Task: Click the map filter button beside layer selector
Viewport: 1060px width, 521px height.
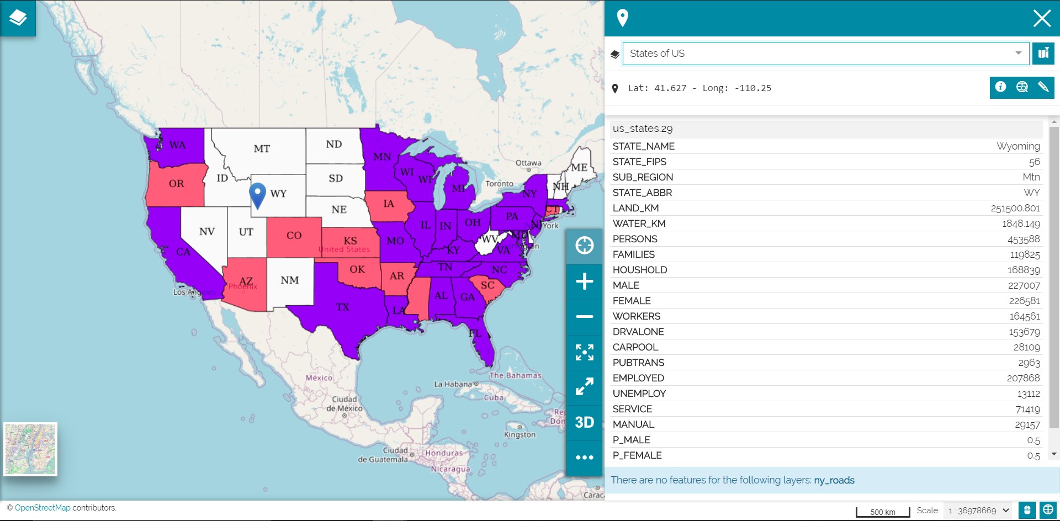Action: pyautogui.click(x=1043, y=54)
